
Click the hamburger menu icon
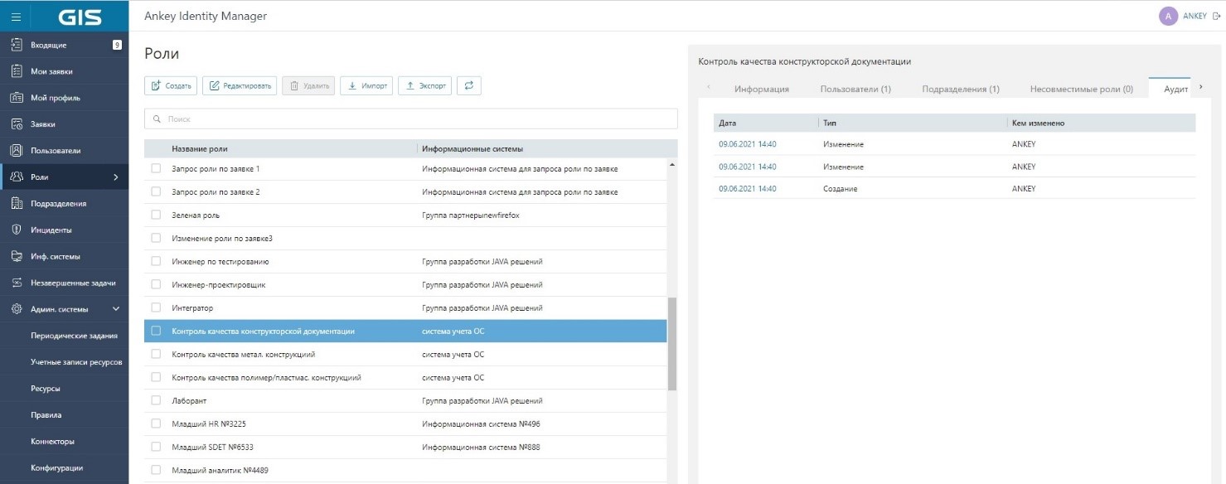16,16
